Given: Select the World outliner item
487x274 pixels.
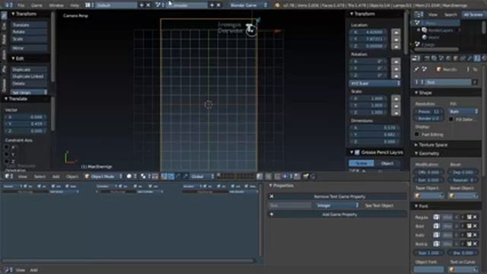Looking at the screenshot, I should click(433, 37).
